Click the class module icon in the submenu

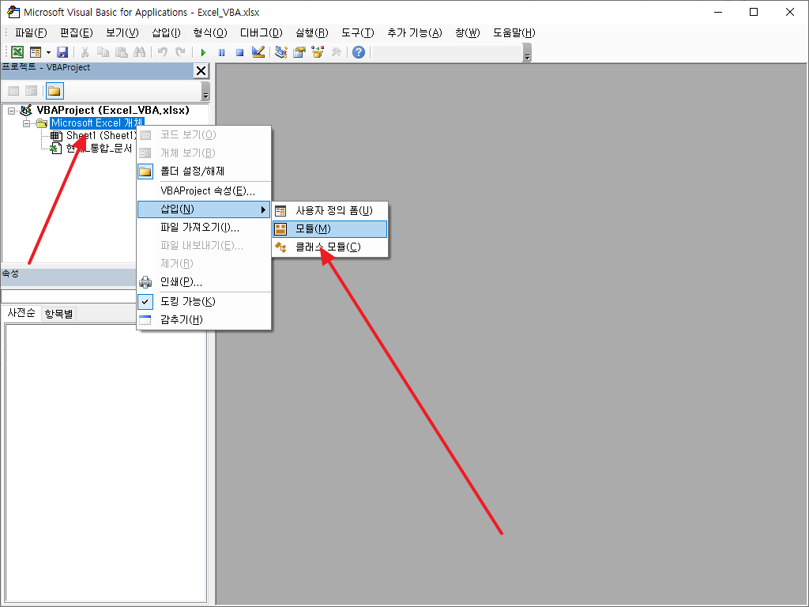280,247
